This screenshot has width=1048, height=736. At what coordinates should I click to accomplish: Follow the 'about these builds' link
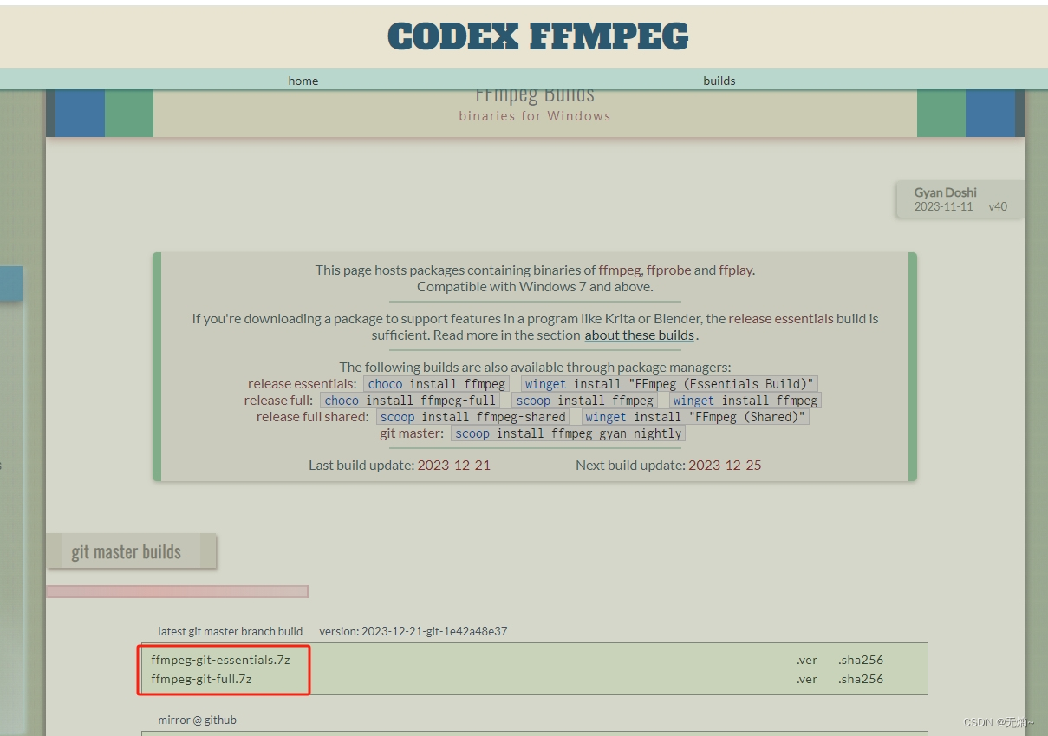coord(640,335)
